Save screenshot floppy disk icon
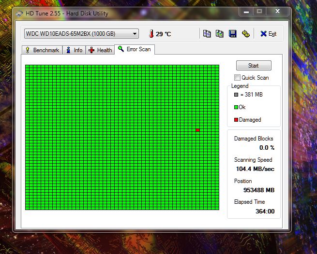317x254 pixels. (x=232, y=34)
